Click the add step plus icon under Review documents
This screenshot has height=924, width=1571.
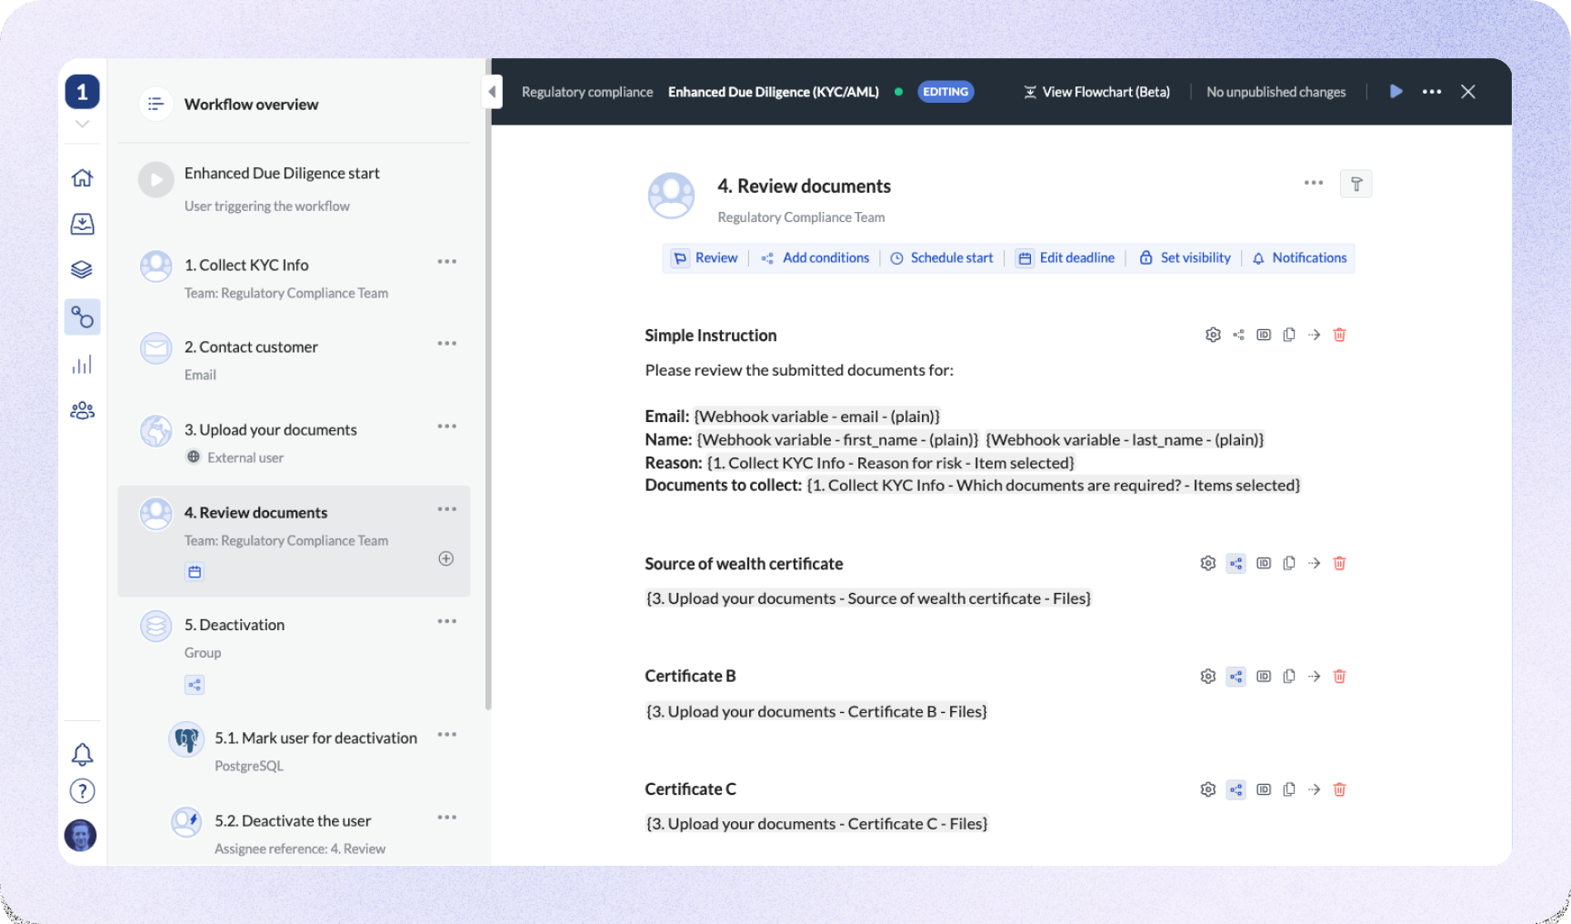446,558
